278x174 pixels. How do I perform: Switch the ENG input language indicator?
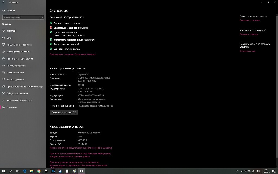(x=258, y=171)
